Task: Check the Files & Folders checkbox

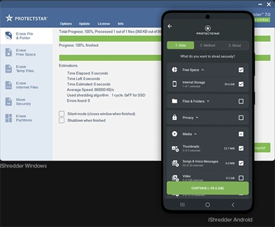Action: click(x=241, y=101)
